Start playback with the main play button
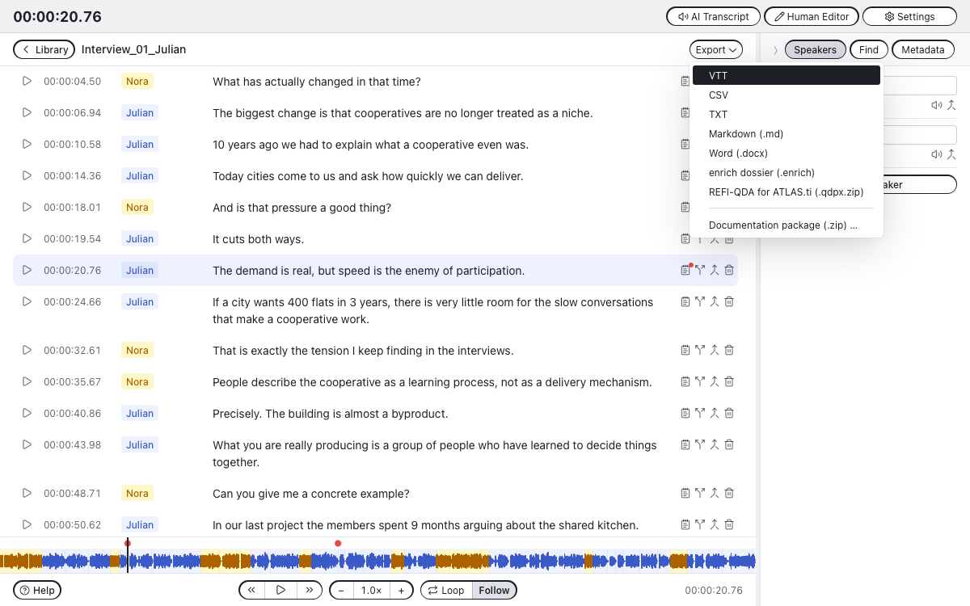Image resolution: width=970 pixels, height=606 pixels. pyautogui.click(x=280, y=590)
